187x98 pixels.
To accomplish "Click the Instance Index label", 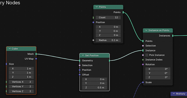I will 154,60.
